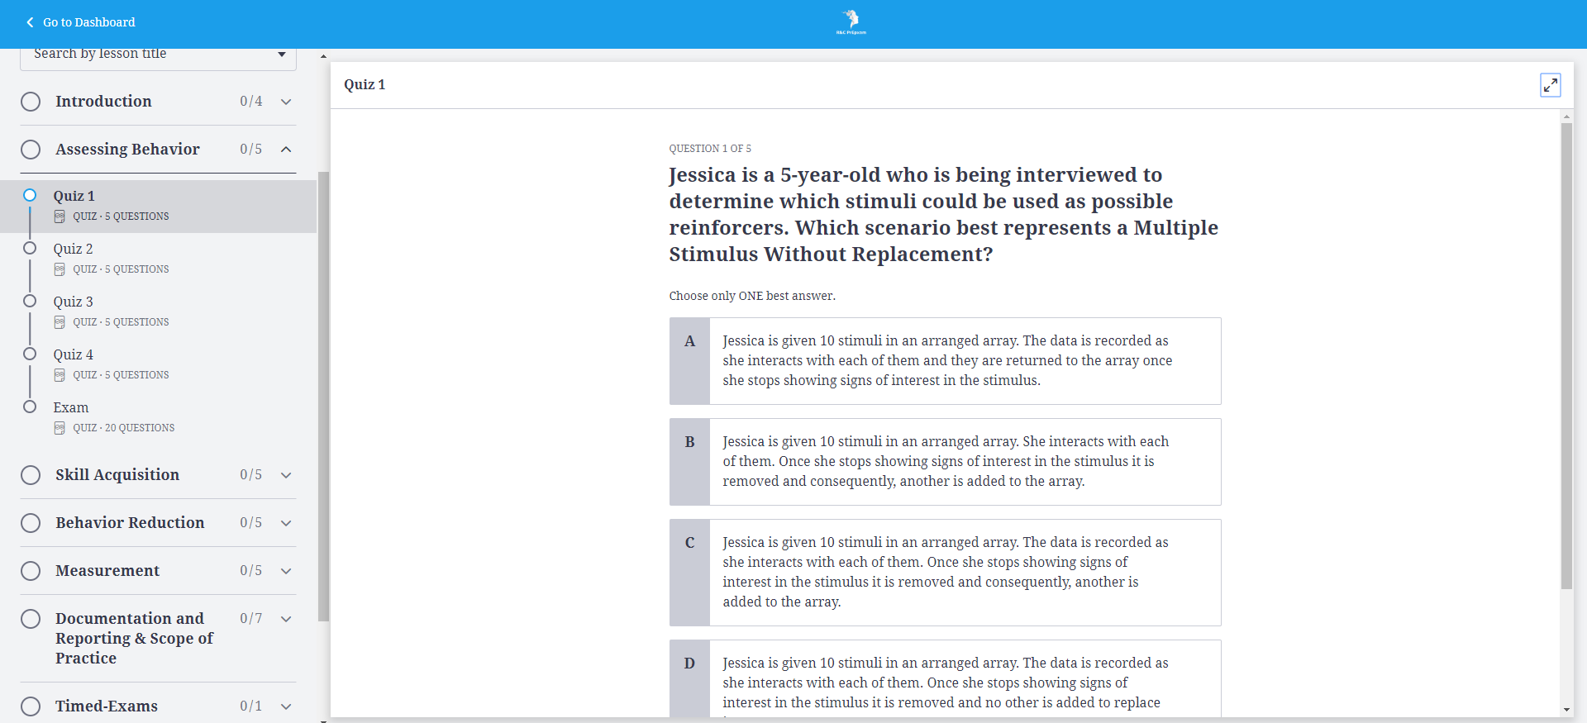
Task: Click the quiz document icon under Quiz 1
Action: pos(60,216)
